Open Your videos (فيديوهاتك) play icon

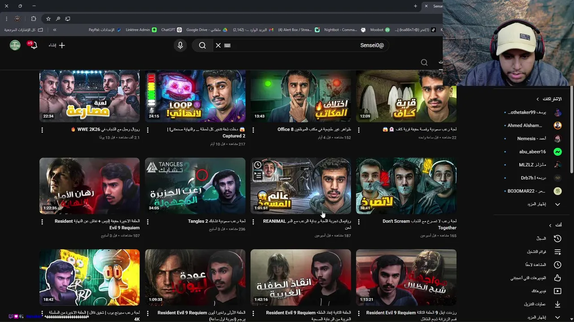557,291
